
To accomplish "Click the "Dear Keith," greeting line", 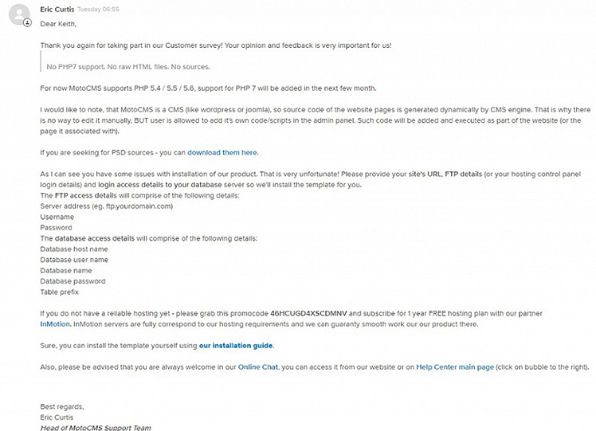I will (58, 24).
